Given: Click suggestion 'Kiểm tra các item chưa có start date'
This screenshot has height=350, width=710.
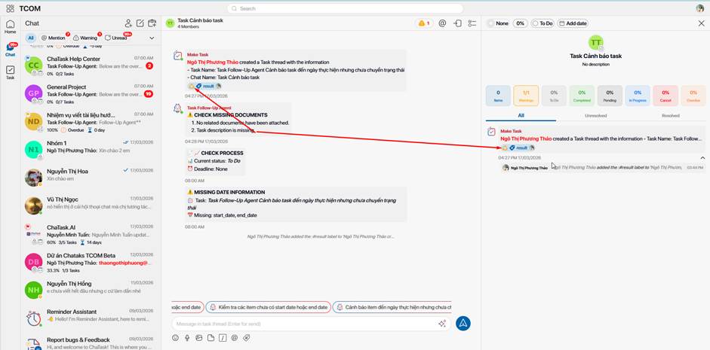Looking at the screenshot, I should (x=268, y=307).
